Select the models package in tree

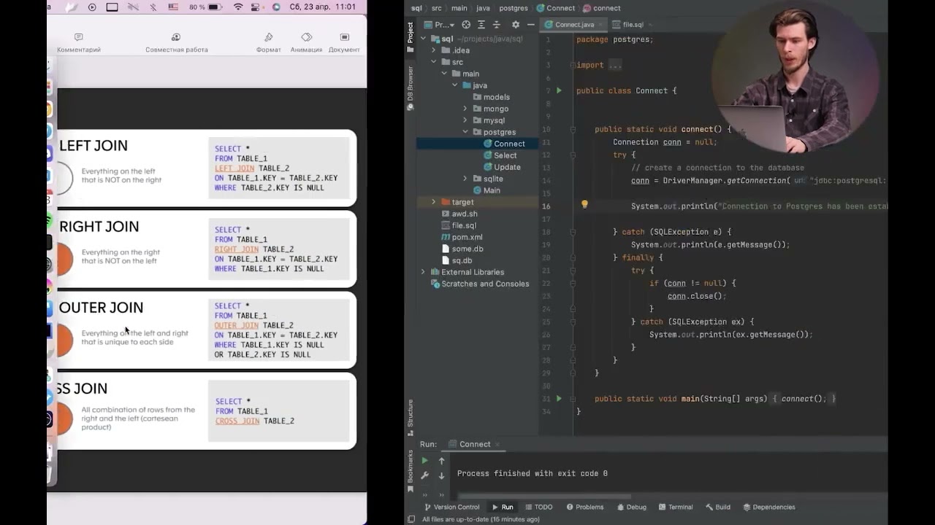(491, 97)
